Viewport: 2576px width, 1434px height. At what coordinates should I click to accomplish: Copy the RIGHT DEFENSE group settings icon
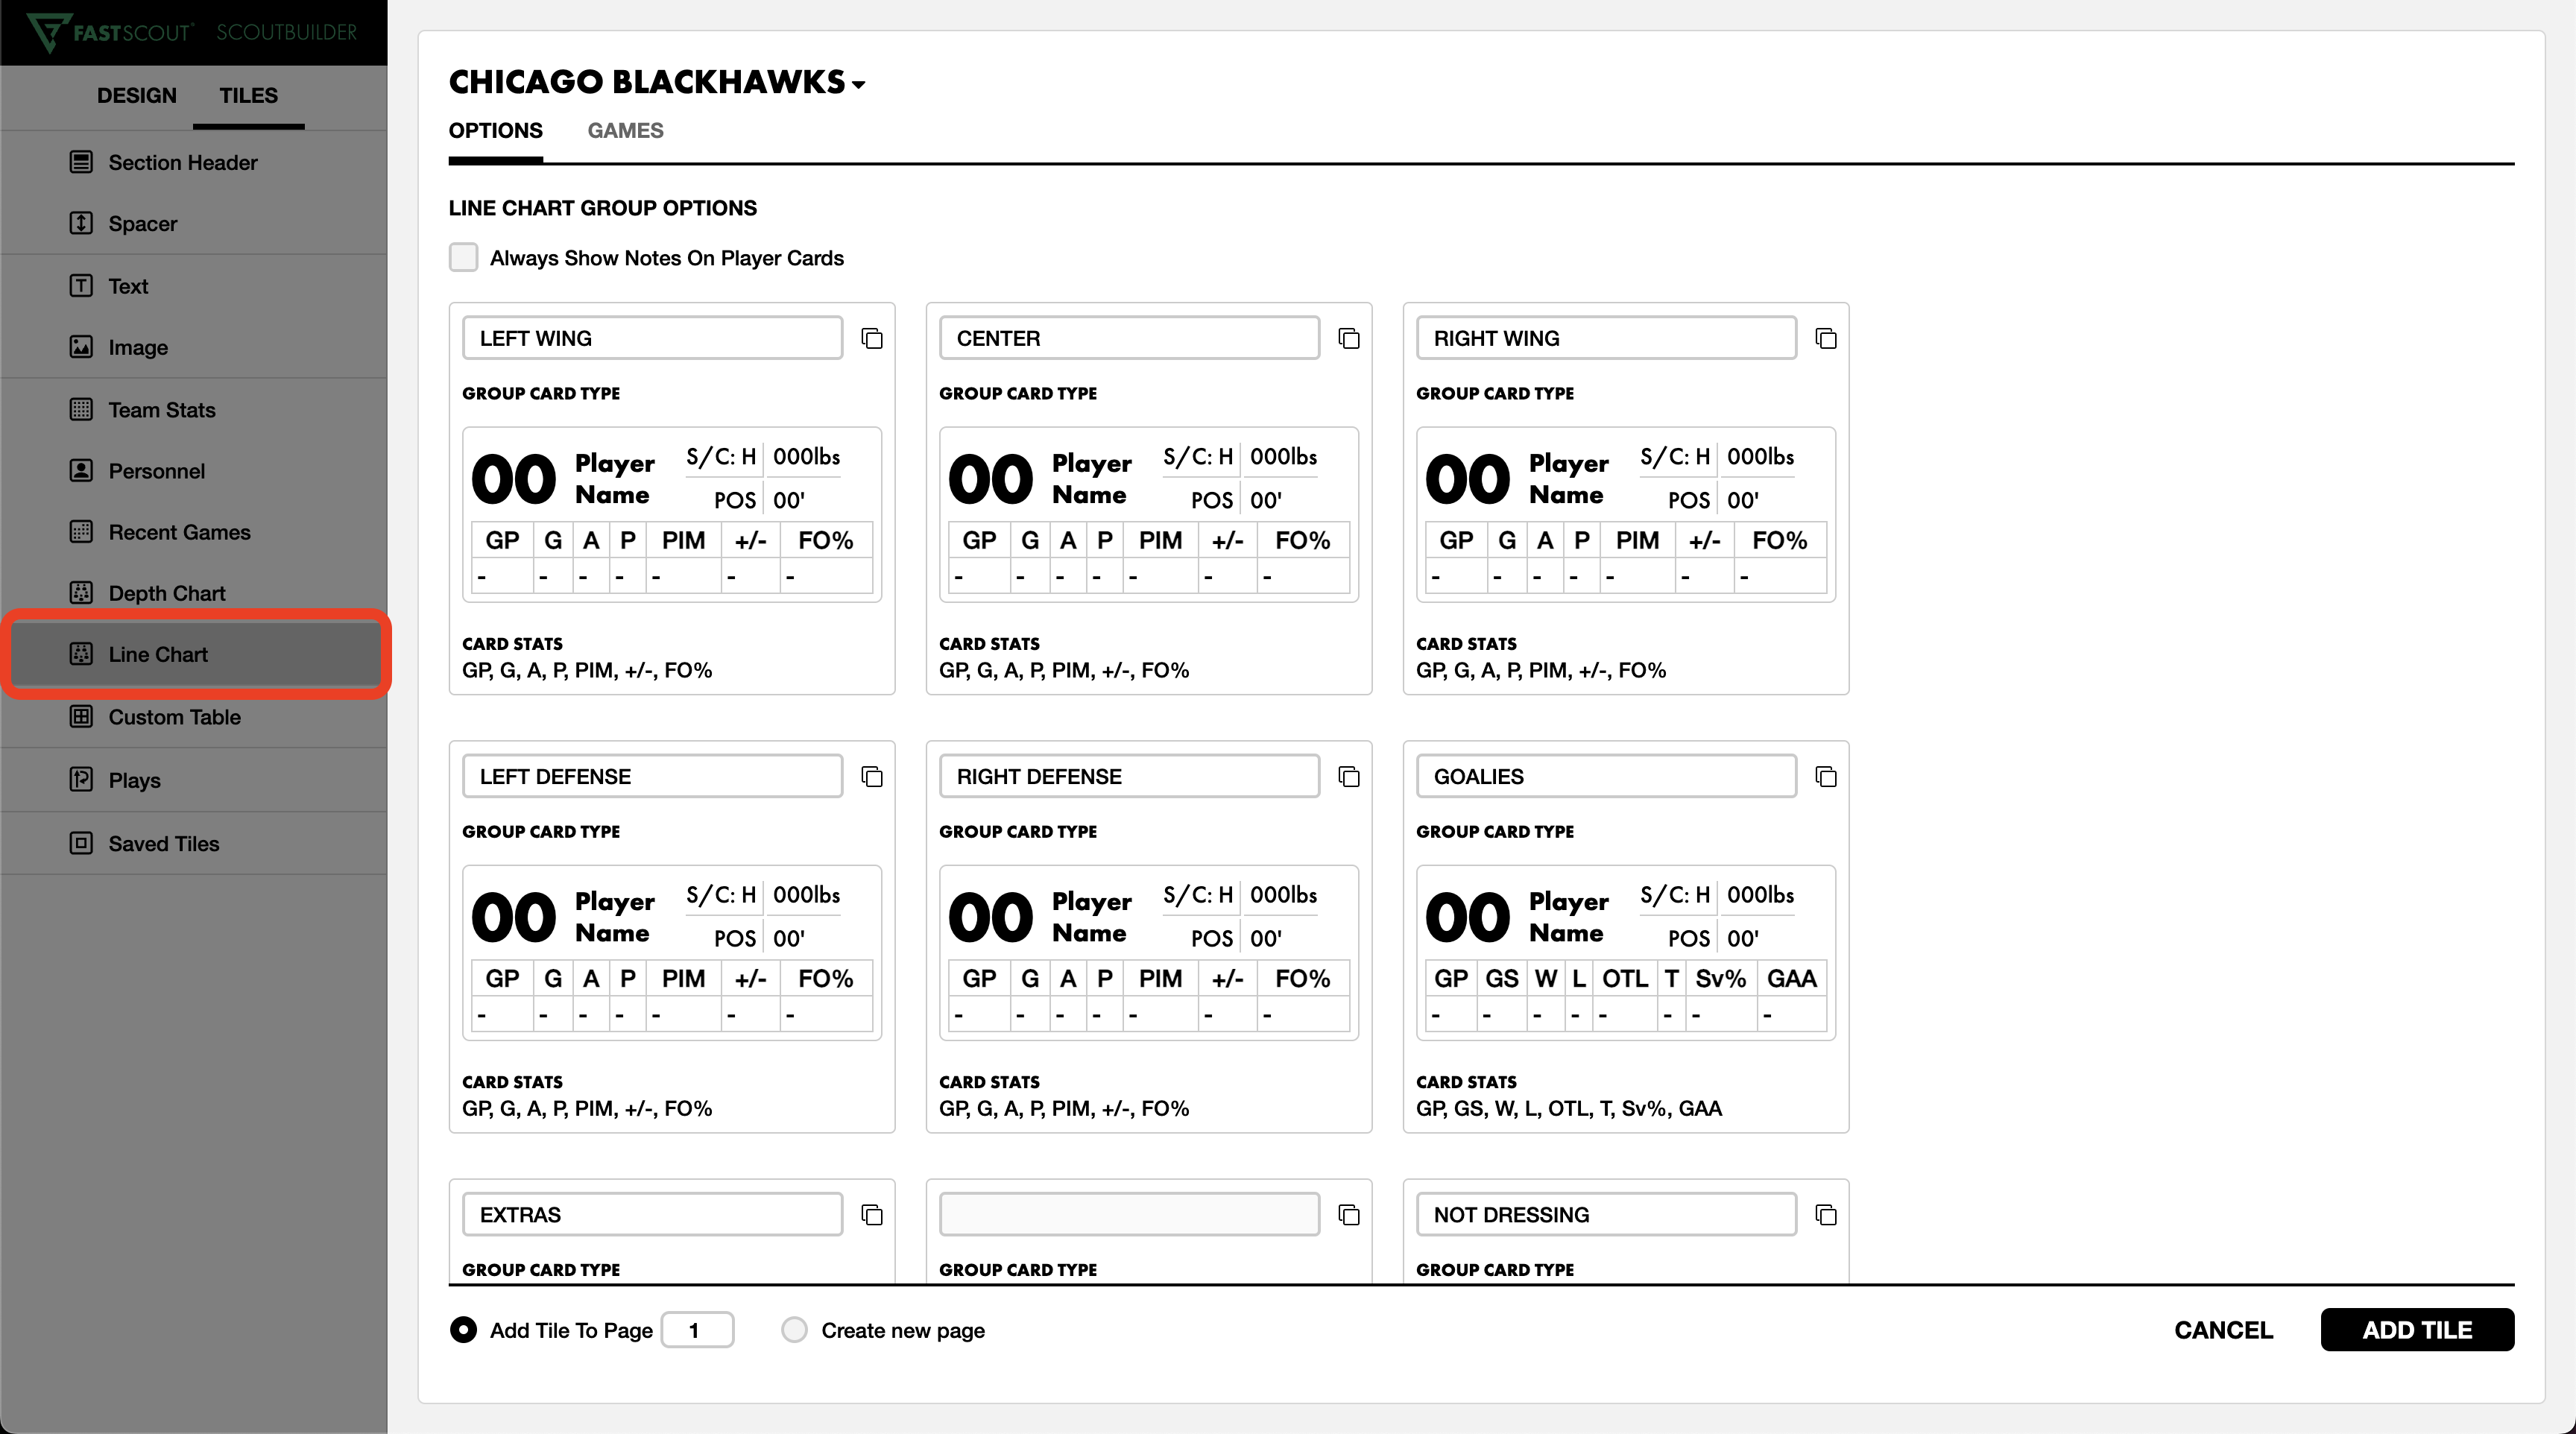click(x=1349, y=777)
